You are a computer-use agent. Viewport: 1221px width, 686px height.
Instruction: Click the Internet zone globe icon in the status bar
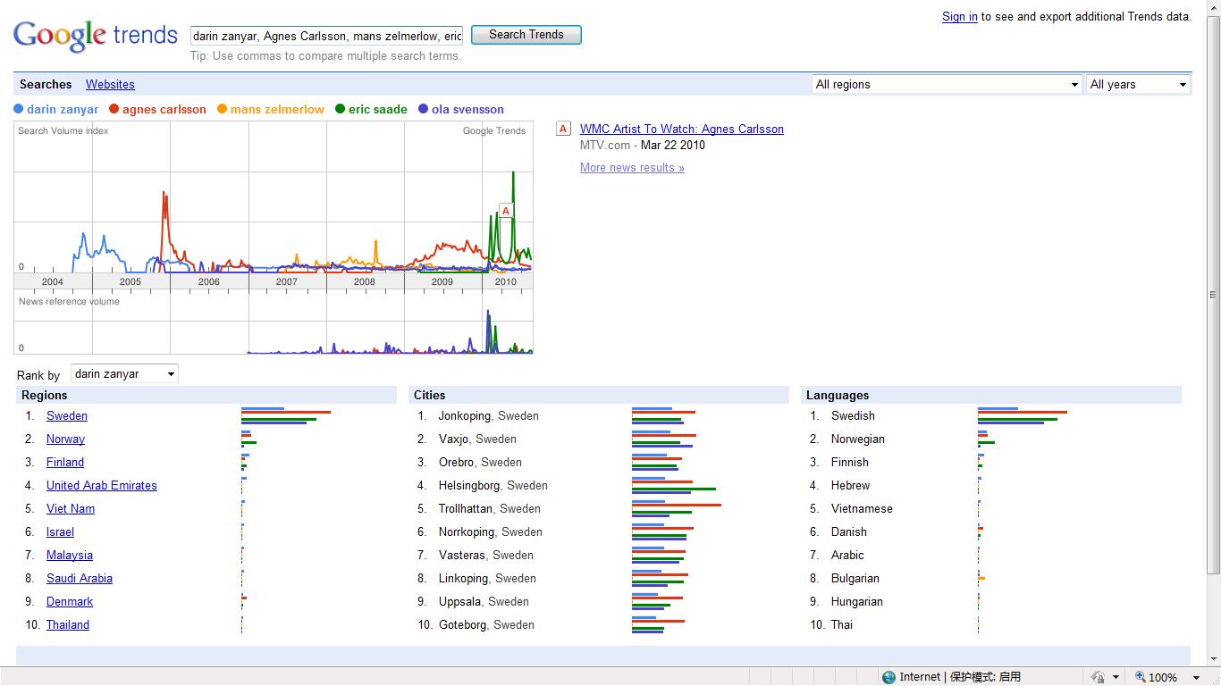coord(888,677)
